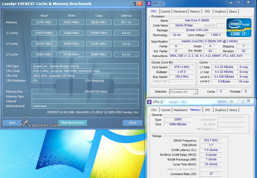Screen dimensions: 257x178
Task: Select the Memory tab in the CPU-Z processor window
Action: 195,12
